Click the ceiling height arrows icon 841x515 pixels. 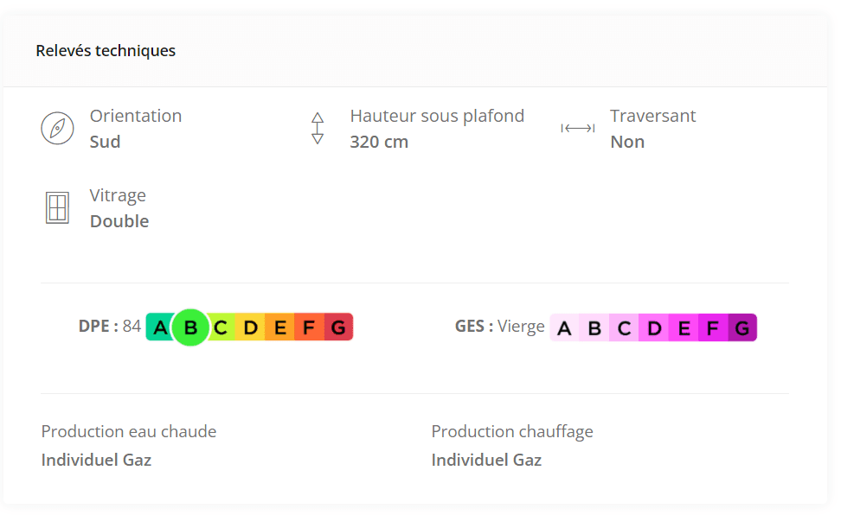click(x=318, y=129)
